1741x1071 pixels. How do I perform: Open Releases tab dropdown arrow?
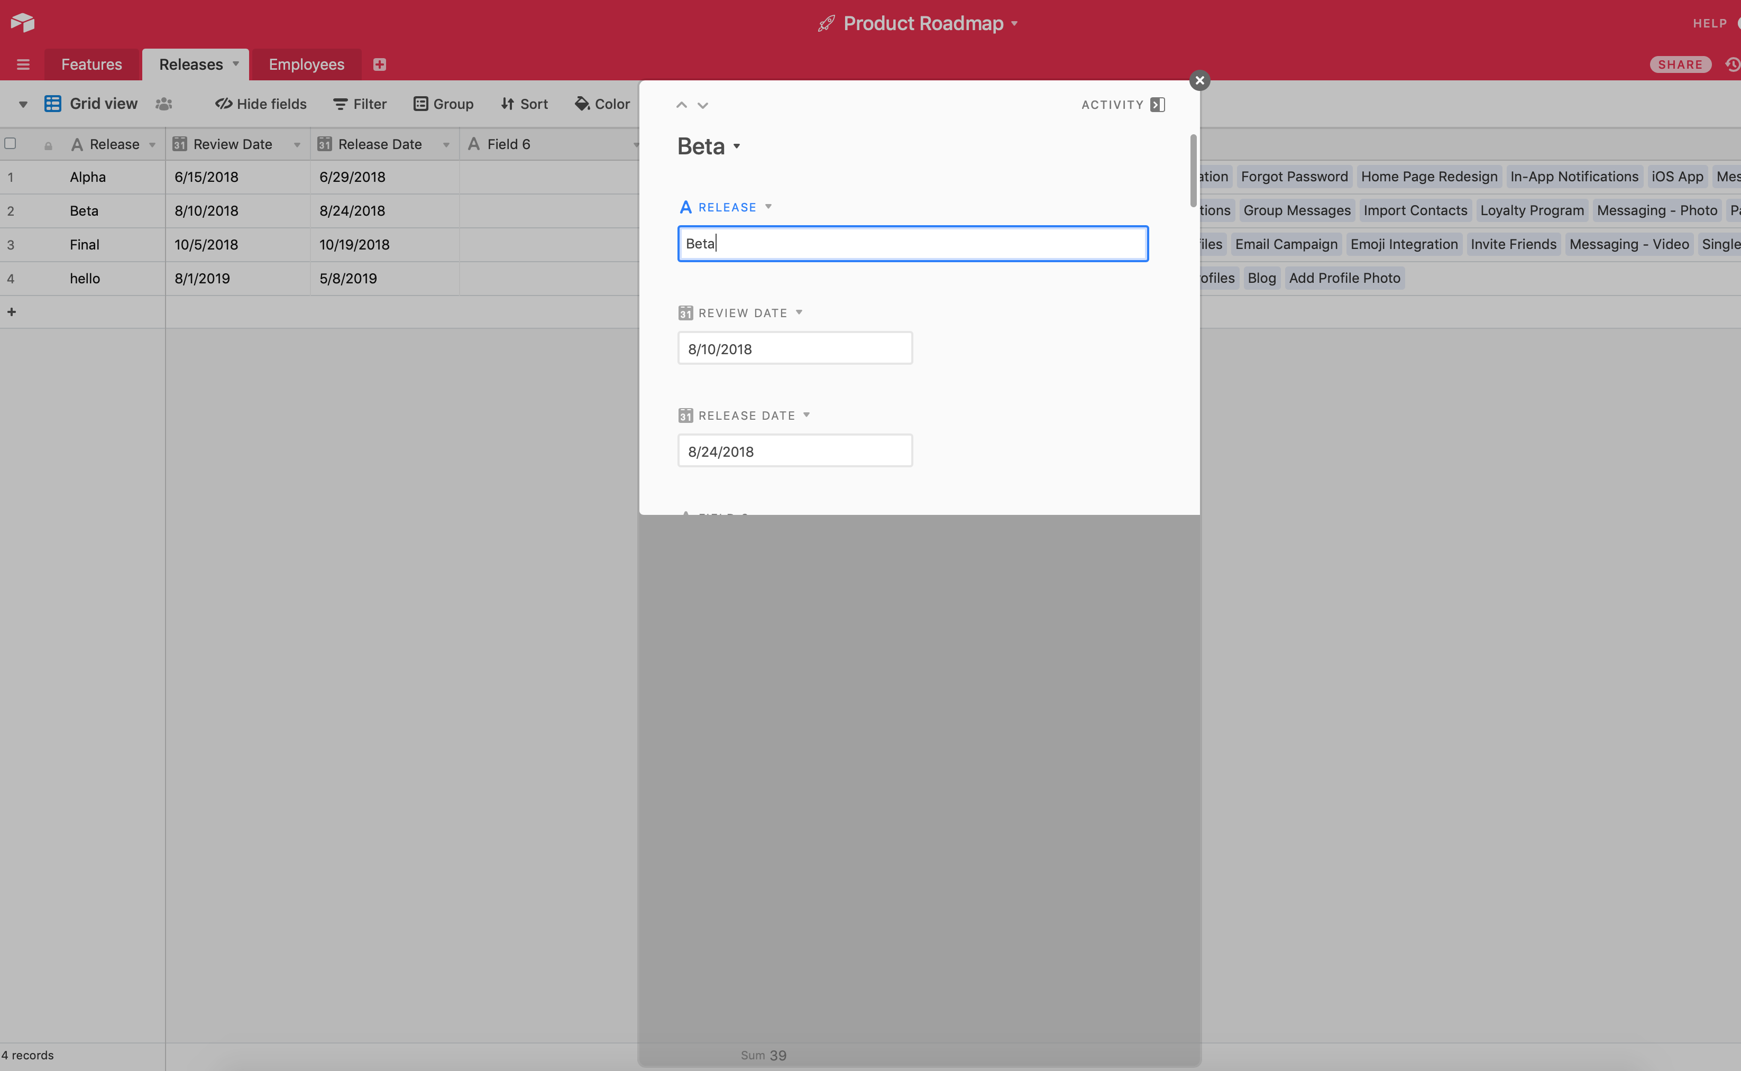(236, 64)
